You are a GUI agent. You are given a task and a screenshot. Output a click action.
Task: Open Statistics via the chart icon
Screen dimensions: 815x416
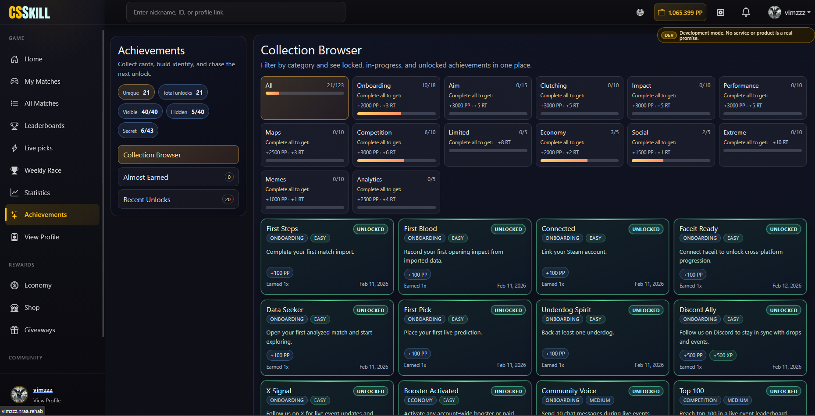point(37,192)
